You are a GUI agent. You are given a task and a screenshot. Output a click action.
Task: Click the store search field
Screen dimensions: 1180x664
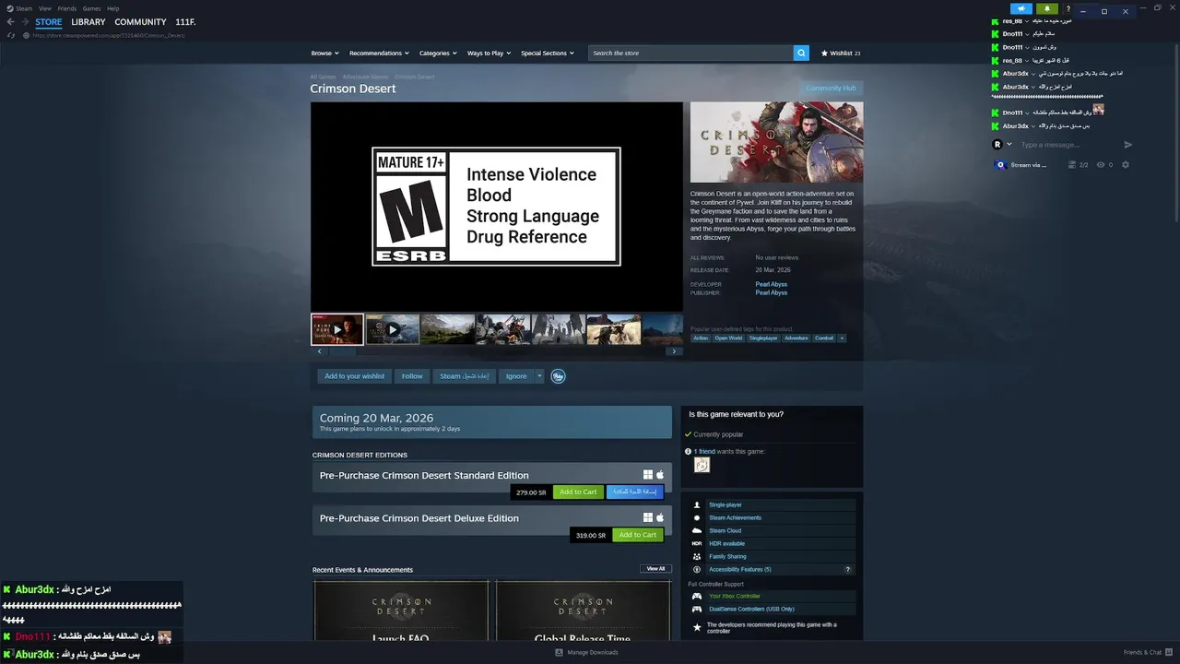coord(690,53)
